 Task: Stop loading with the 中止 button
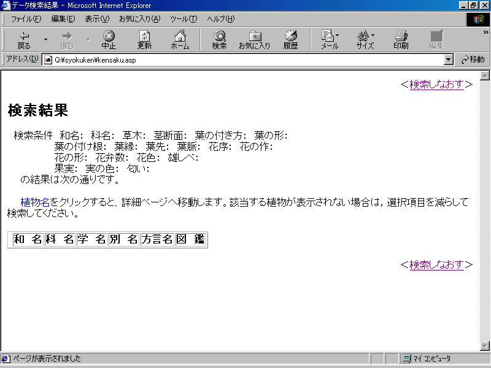click(109, 40)
